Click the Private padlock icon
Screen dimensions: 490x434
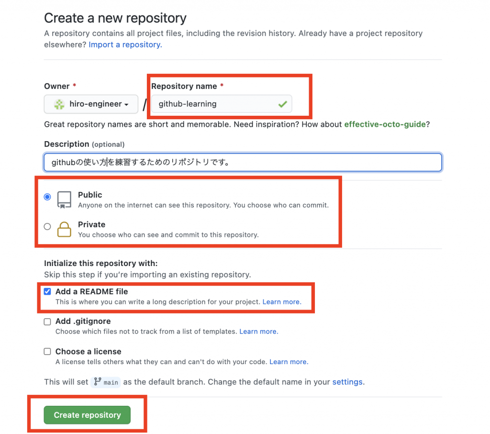pyautogui.click(x=64, y=229)
